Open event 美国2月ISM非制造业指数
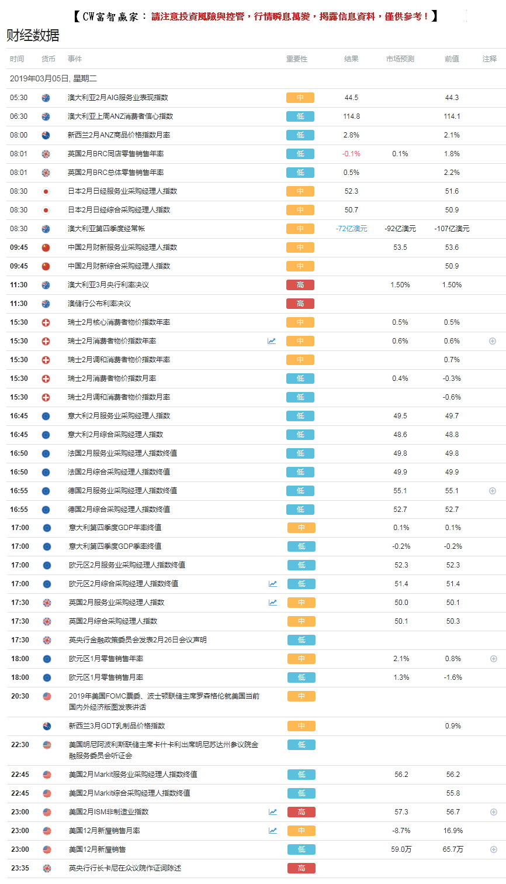This screenshot has height=884, width=506. tap(109, 812)
